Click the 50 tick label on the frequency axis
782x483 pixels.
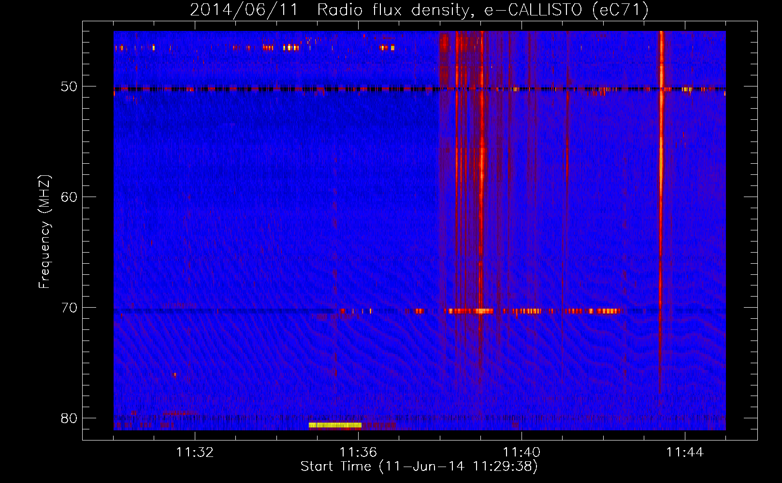69,86
